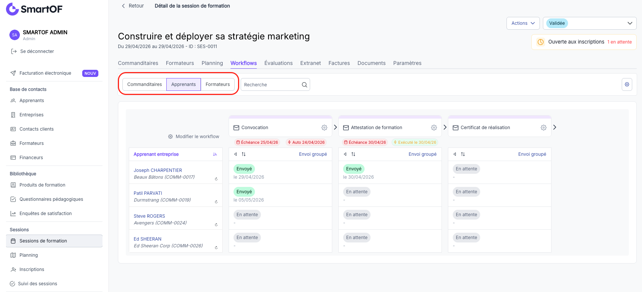The height and width of the screenshot is (292, 642).
Task: Sort the Apprenant entreprise column
Action: click(215, 154)
